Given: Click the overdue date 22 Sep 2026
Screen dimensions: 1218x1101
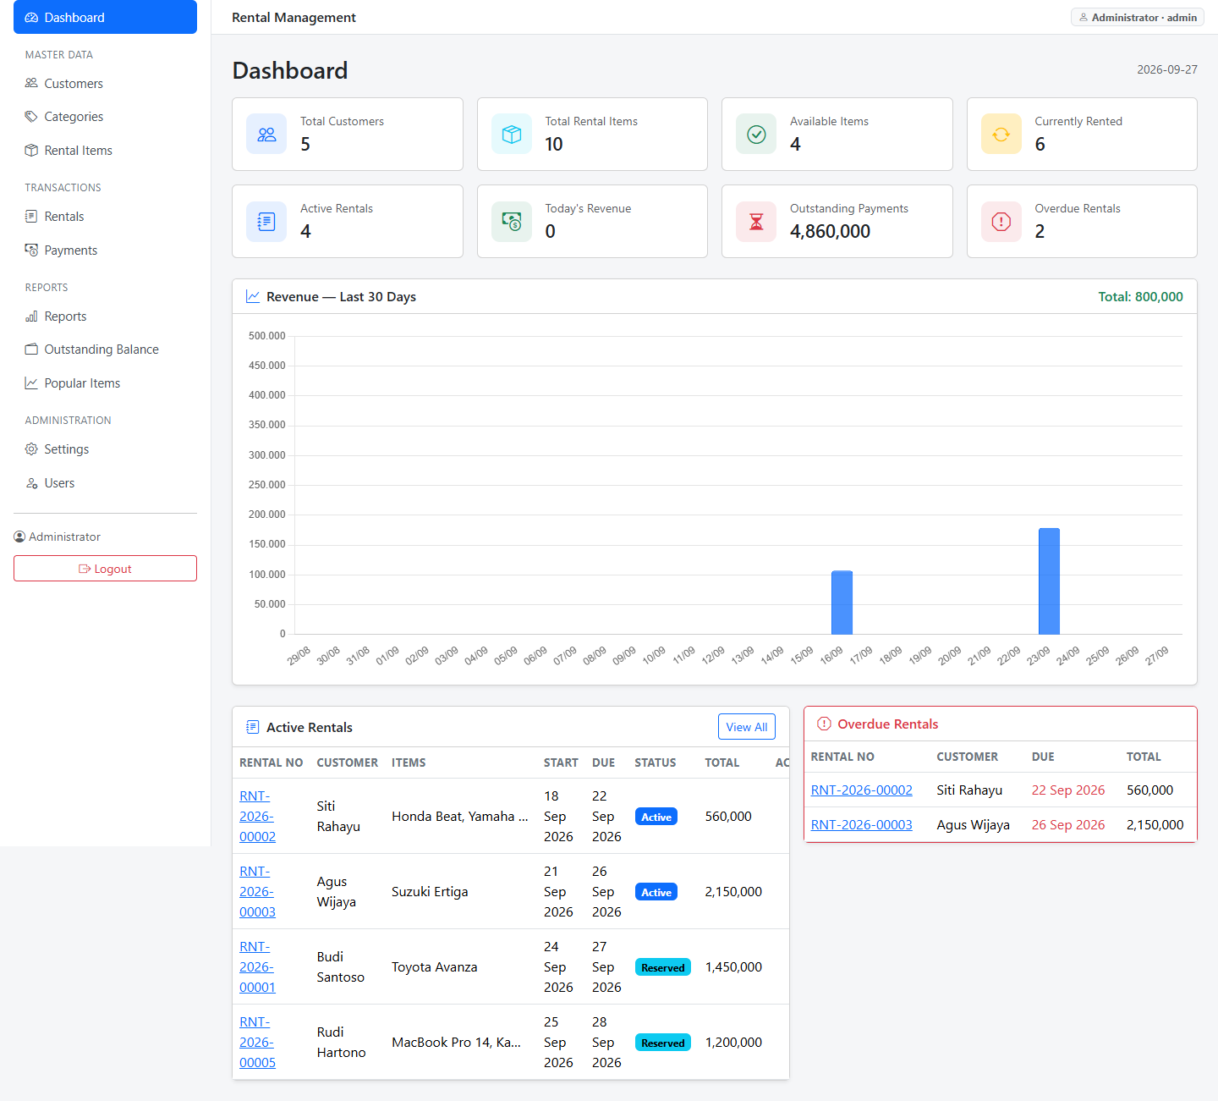Looking at the screenshot, I should (x=1067, y=790).
